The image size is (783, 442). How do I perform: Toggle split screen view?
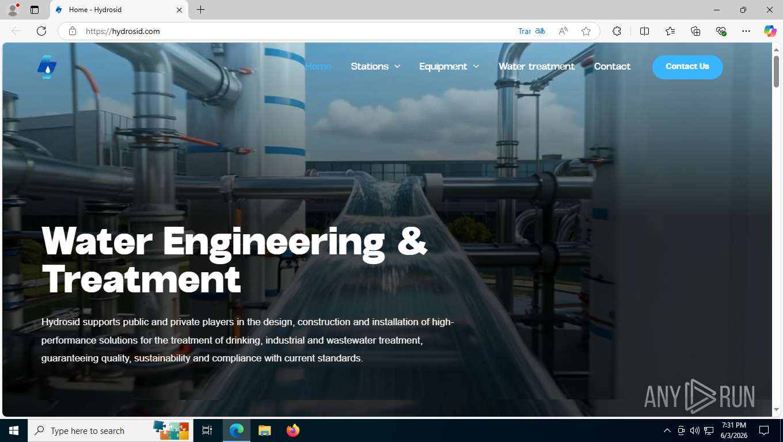[644, 31]
